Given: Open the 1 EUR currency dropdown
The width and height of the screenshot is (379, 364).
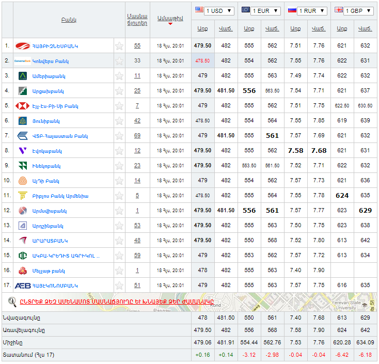Looking at the screenshot, I should (265, 11).
